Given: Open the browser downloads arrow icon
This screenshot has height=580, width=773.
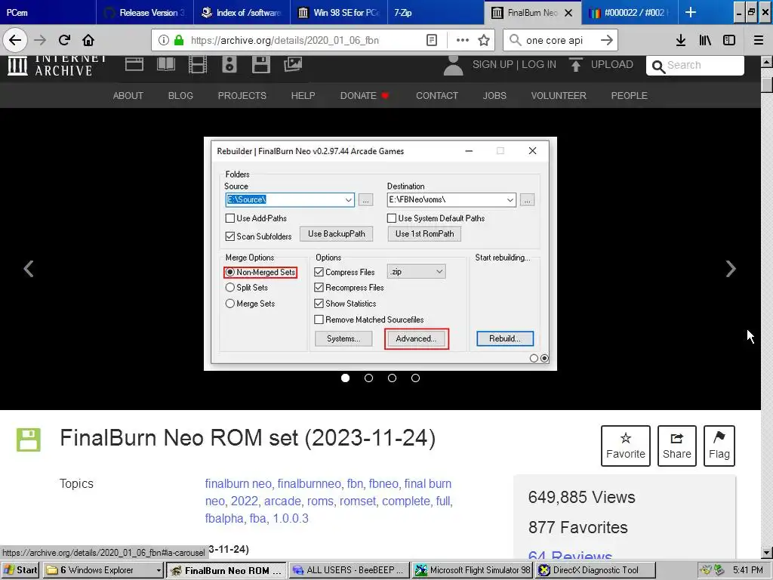Looking at the screenshot, I should pos(681,40).
